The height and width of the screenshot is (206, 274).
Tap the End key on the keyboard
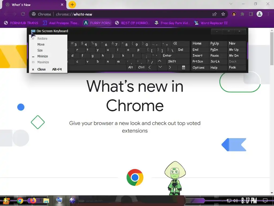pyautogui.click(x=200, y=50)
